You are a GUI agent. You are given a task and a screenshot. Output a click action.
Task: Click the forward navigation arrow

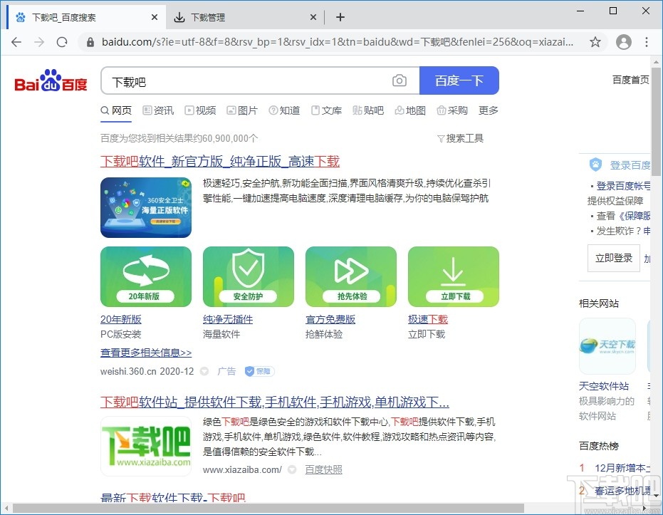39,42
